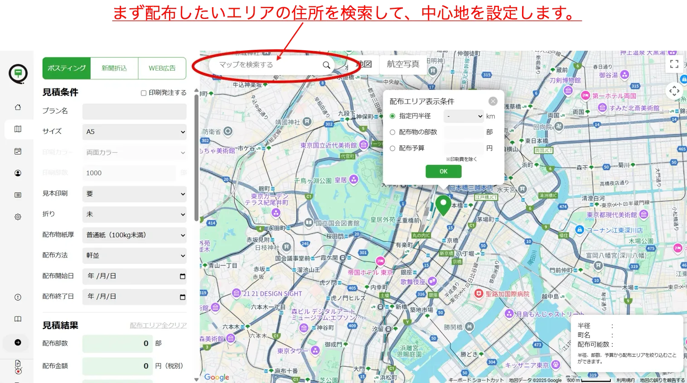Open the calendar icon in the sidebar

(x=18, y=151)
